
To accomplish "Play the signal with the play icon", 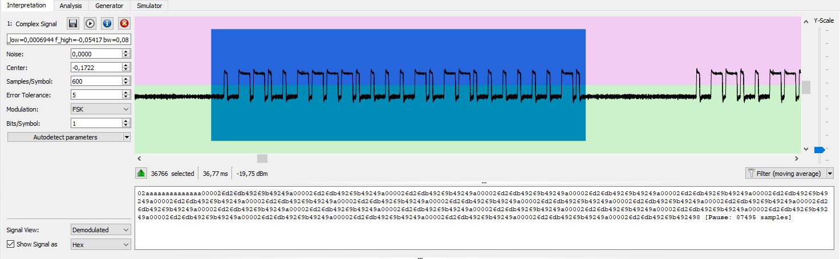I will [90, 24].
